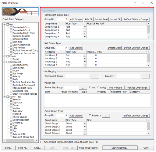Click Add Groups in Net Group Type
Image resolution: width=156 pixels, height=152 pixels.
(76, 48)
